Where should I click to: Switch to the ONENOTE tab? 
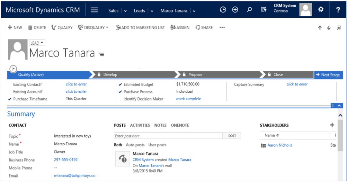[x=180, y=125]
